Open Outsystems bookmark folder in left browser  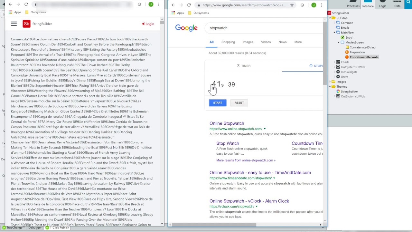click(x=35, y=12)
